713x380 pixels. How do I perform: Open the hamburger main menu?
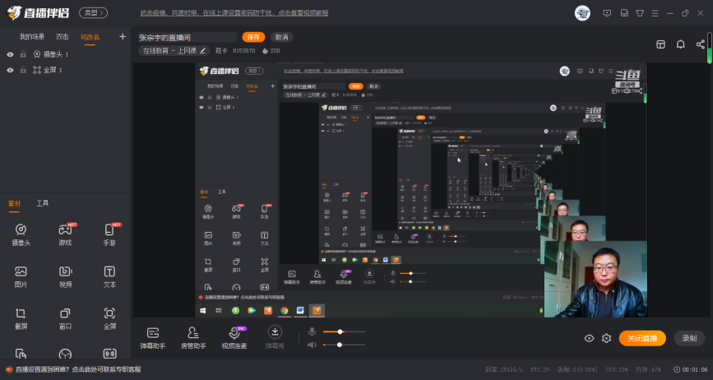point(655,13)
